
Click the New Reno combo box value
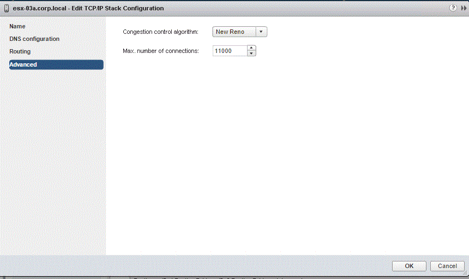pos(233,32)
